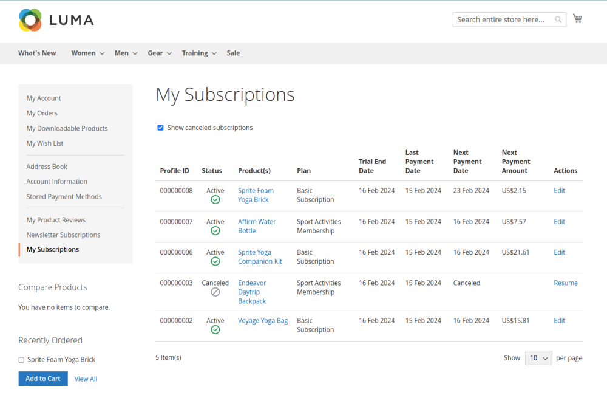
Task: Expand the Women menu chevron
Action: coord(102,53)
